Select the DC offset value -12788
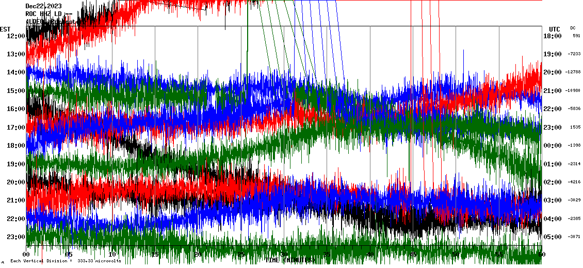The width and height of the screenshot is (583, 268). pos(574,72)
